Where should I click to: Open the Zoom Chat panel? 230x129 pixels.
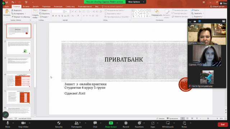click(95, 124)
